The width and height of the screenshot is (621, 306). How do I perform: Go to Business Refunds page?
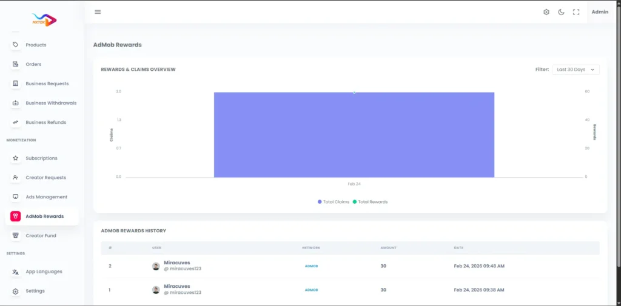click(45, 122)
